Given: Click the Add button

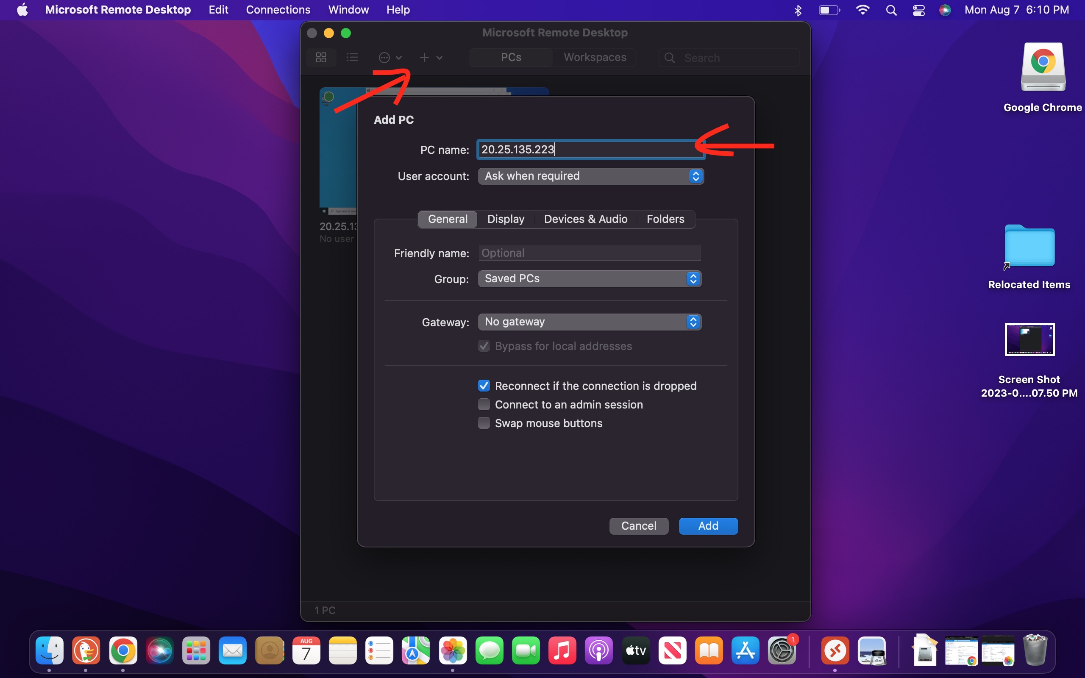Looking at the screenshot, I should (708, 526).
